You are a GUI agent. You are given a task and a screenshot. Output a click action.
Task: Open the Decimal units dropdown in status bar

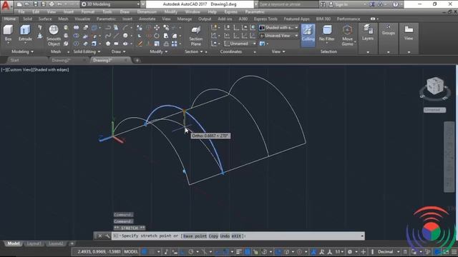coord(389,252)
